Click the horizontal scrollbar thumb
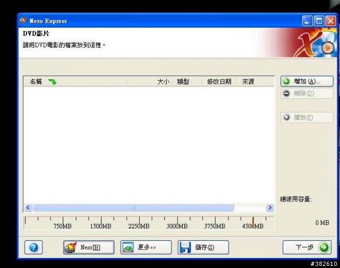Screen dimensions: 340x268 133,208
